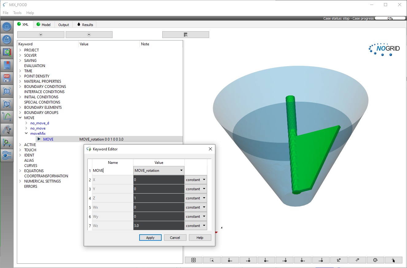The image size is (407, 268).
Task: Click the fluid flow waves icon
Action: click(7, 155)
